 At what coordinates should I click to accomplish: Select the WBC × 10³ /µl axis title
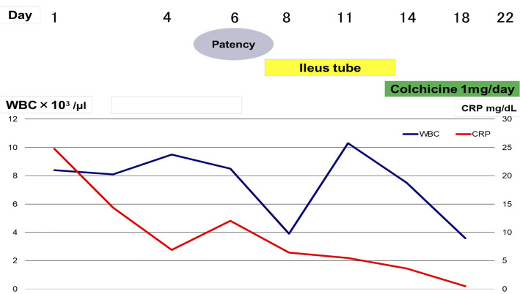coord(46,105)
